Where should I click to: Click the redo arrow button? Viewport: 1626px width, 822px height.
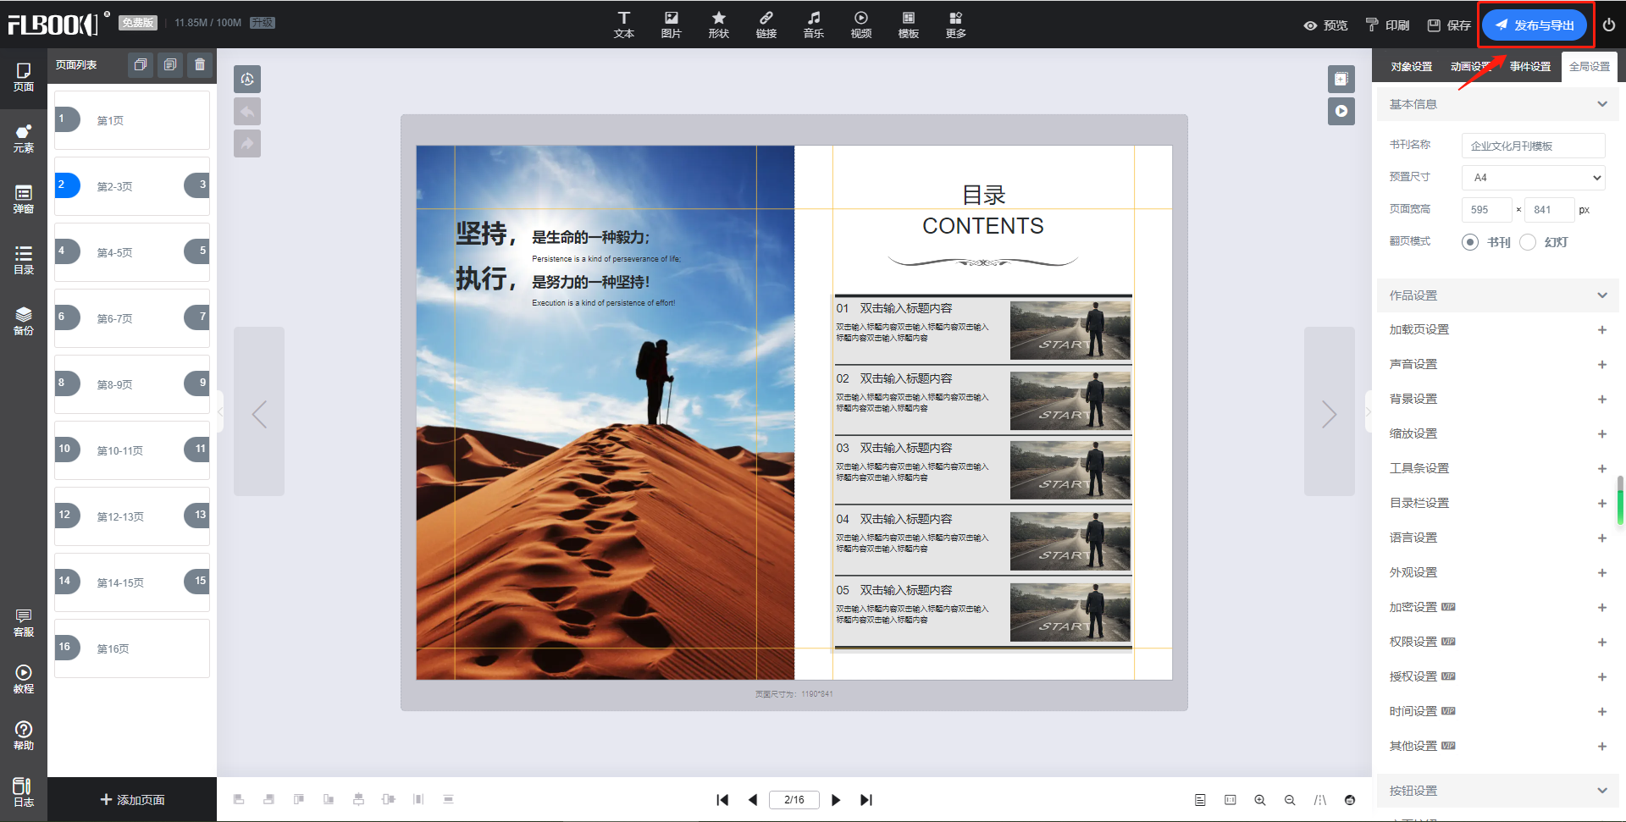point(247,144)
